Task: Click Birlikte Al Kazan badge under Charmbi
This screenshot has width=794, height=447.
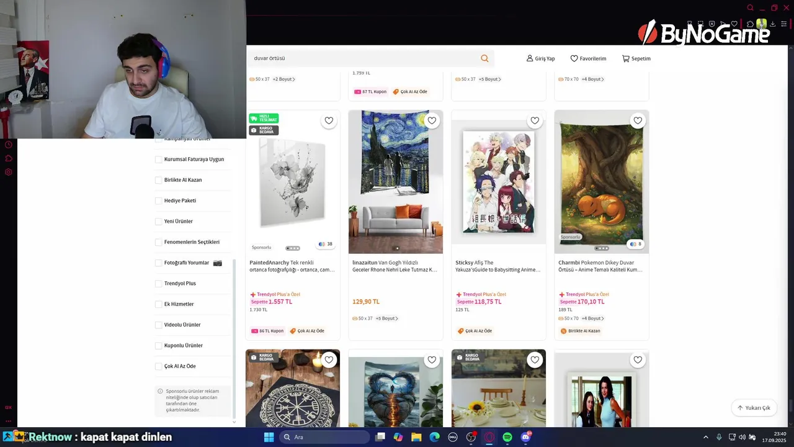Action: click(x=581, y=331)
